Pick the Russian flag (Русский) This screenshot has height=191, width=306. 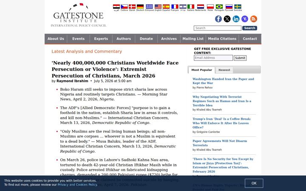click(229, 7)
